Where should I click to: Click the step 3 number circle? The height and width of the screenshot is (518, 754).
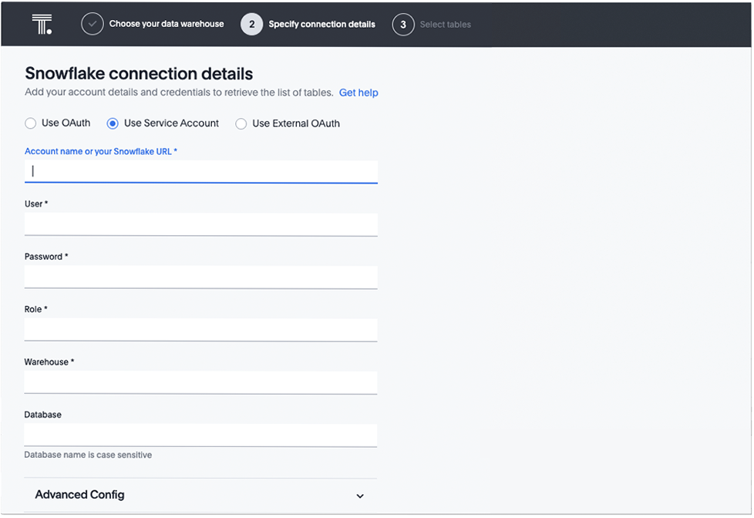(x=402, y=24)
